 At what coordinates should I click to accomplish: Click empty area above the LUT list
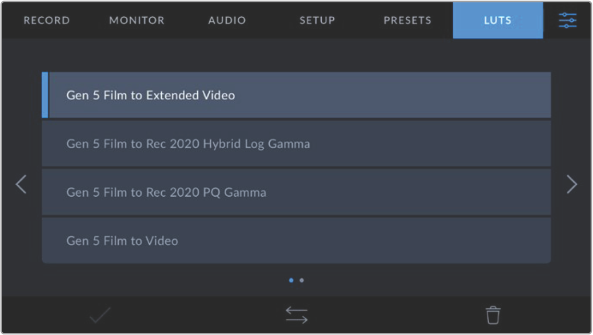[x=296, y=55]
